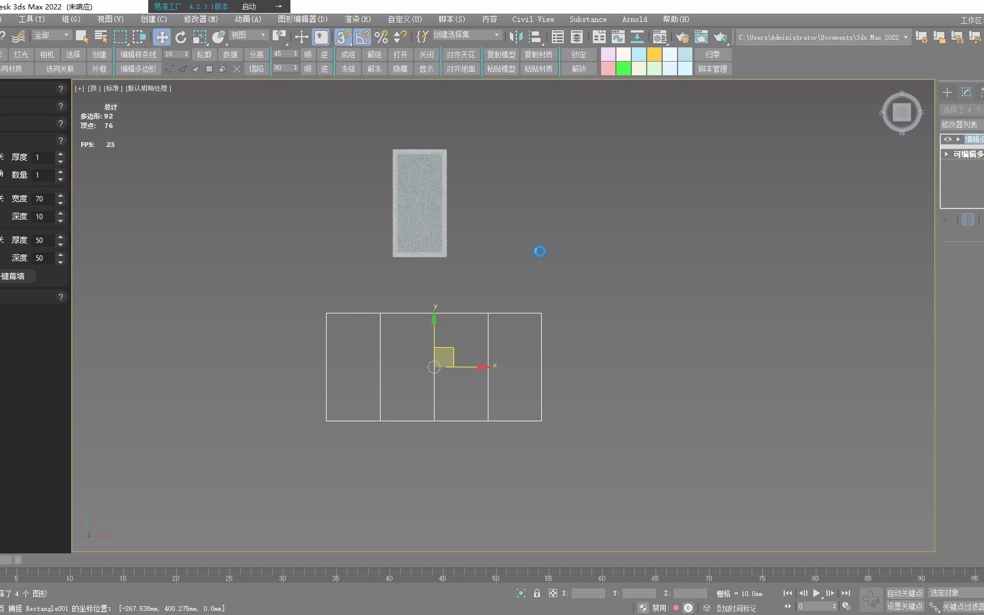Open the viewport [+] general menu label
The width and height of the screenshot is (984, 615).
(79, 88)
